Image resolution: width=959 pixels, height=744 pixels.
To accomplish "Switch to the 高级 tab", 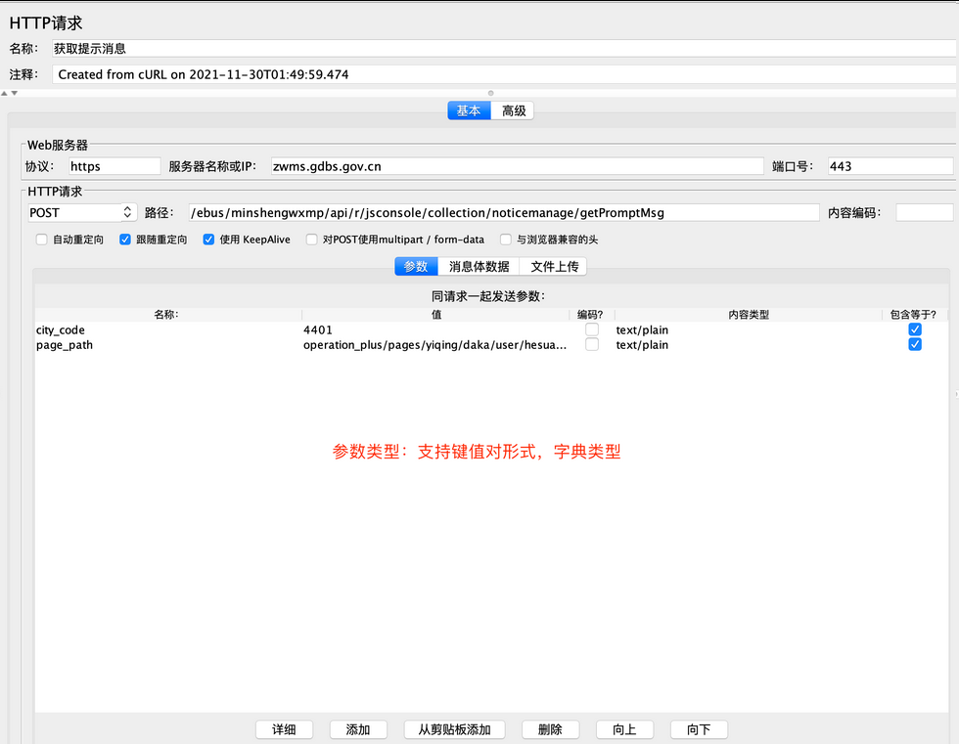I will pos(513,110).
